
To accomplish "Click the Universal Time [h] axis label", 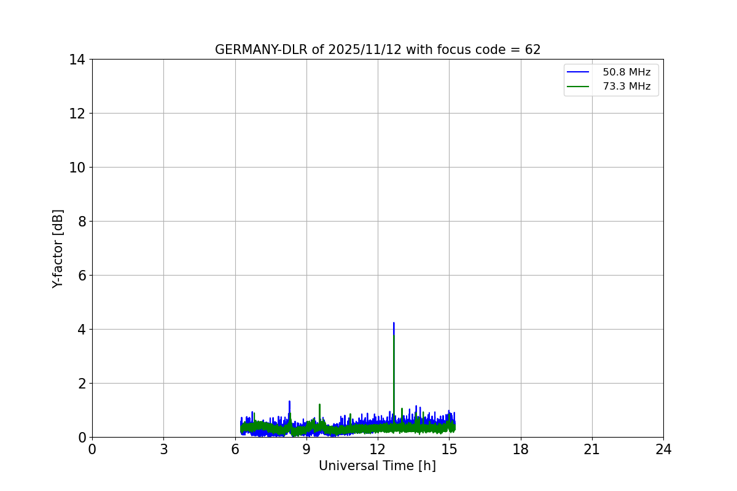I will click(377, 466).
